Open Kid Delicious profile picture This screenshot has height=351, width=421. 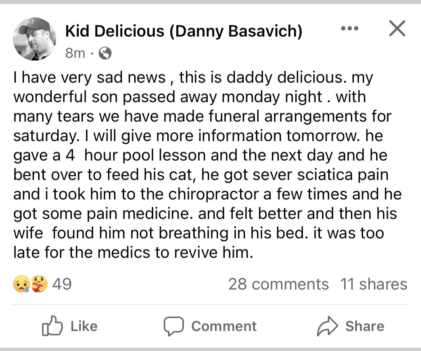(x=35, y=39)
